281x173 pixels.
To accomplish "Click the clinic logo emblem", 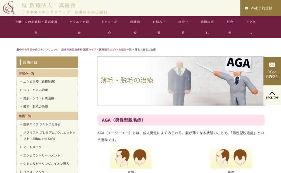I will 10,8.
